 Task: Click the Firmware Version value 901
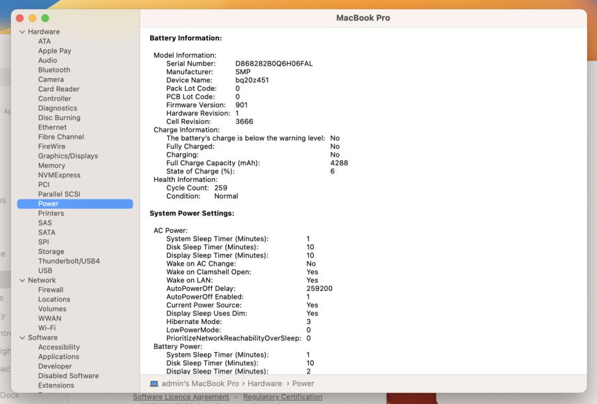[x=242, y=105]
